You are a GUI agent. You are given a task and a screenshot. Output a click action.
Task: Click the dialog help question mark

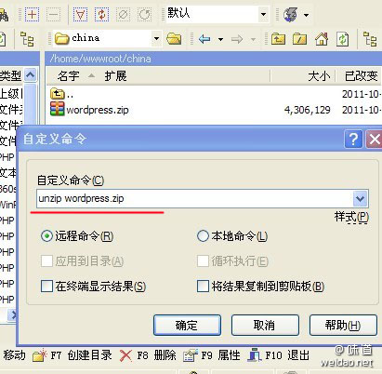point(353,140)
